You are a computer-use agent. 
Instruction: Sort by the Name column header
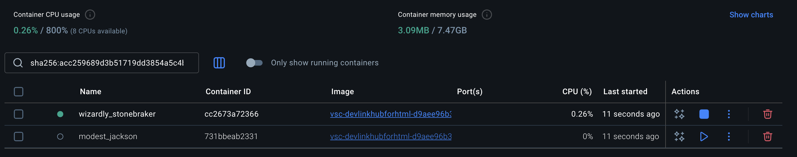[90, 92]
